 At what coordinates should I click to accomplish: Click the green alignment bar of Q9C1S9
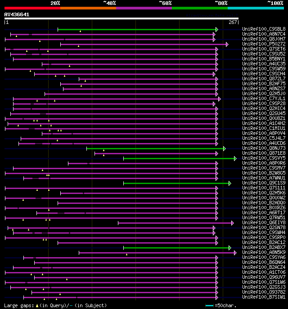tap(176, 183)
